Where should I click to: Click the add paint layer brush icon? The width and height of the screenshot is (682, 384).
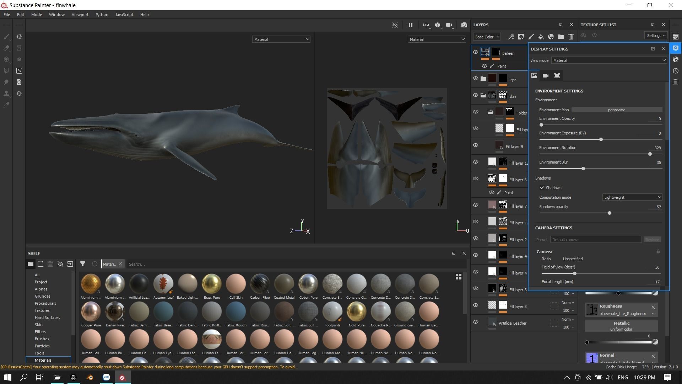531,37
